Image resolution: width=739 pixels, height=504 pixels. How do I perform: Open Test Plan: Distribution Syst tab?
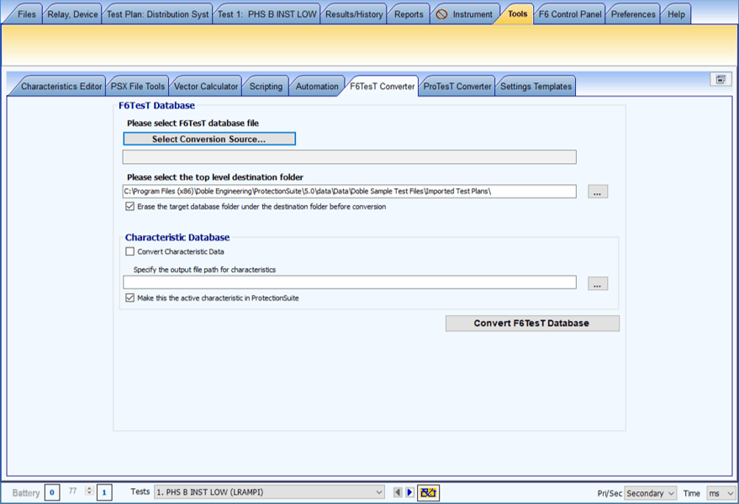click(157, 14)
